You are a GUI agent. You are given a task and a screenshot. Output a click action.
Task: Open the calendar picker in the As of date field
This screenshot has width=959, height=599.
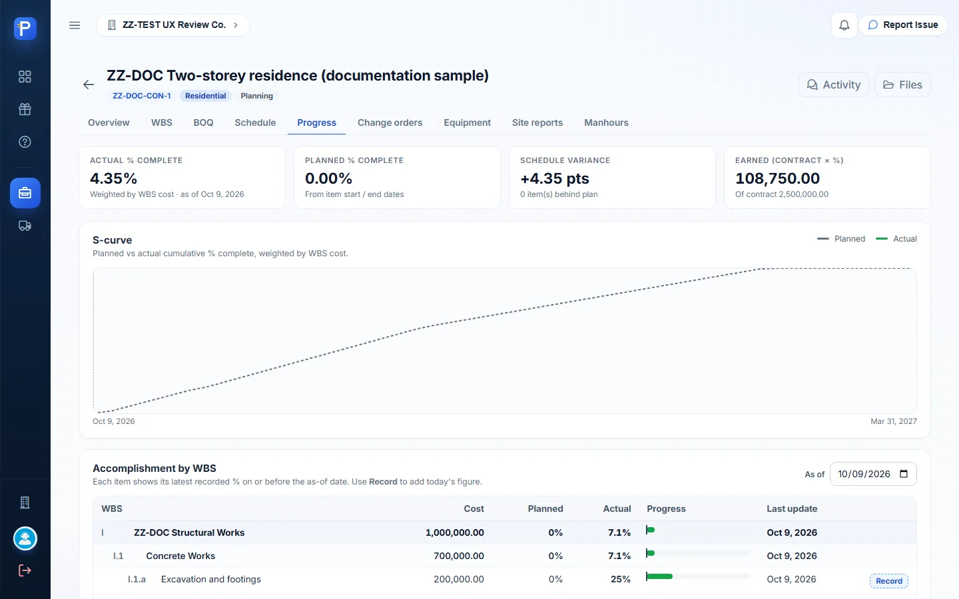(904, 474)
